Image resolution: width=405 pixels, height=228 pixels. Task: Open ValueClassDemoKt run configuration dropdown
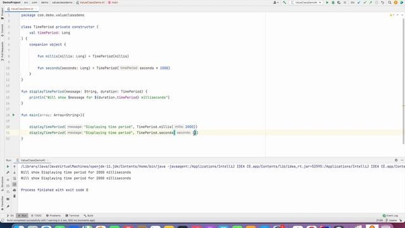pos(306,3)
